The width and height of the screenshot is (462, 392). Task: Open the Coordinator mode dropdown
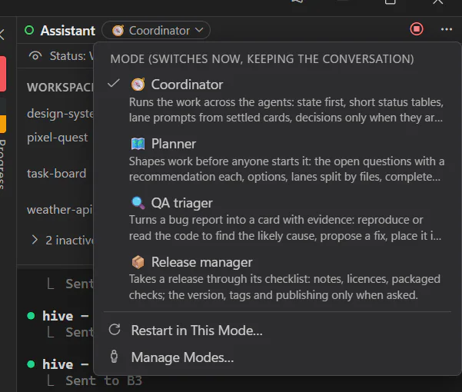point(156,30)
